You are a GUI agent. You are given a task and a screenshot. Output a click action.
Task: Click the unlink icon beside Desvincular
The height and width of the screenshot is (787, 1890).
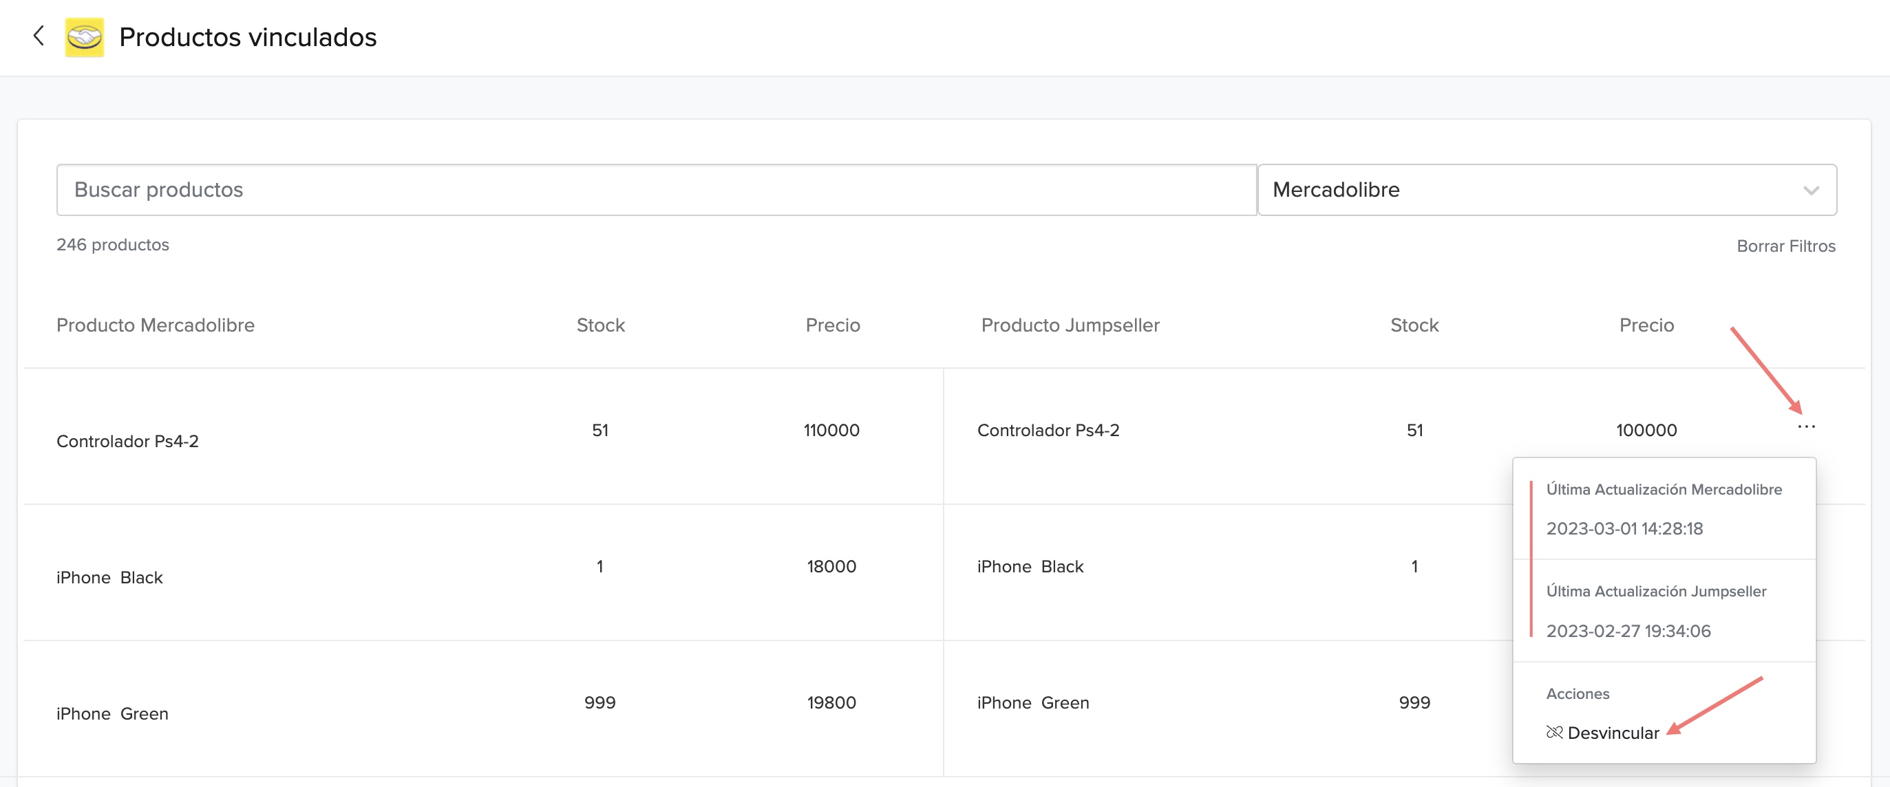[x=1554, y=732]
